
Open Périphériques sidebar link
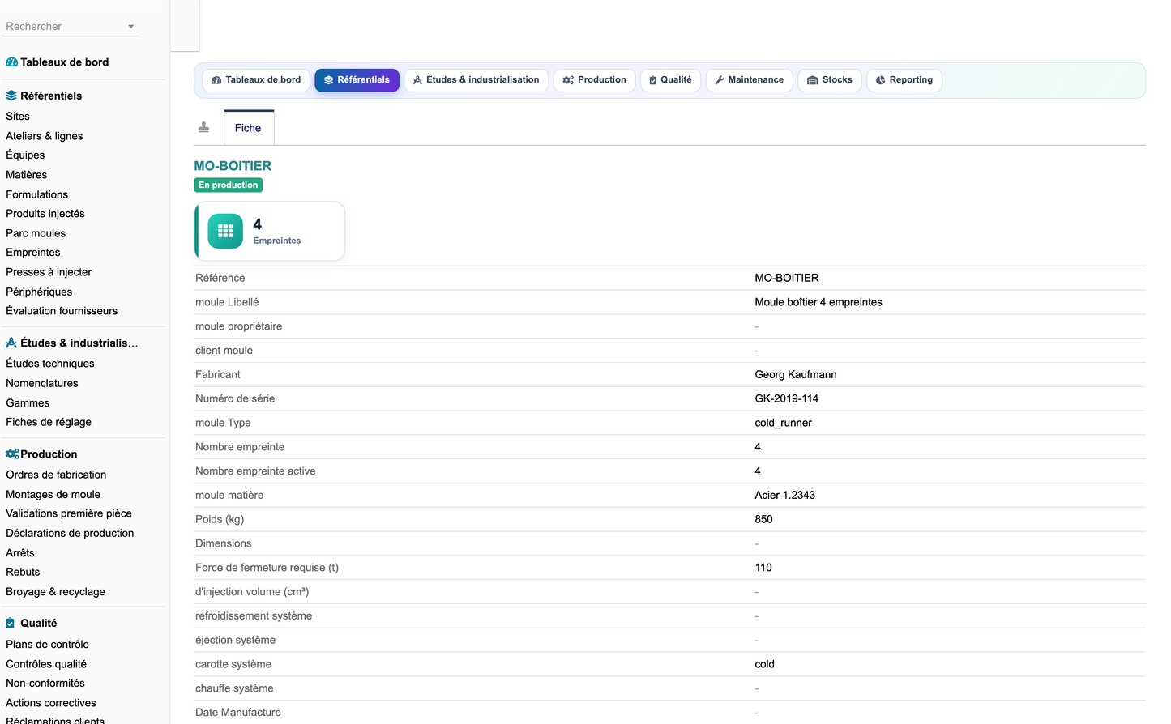pyautogui.click(x=39, y=292)
